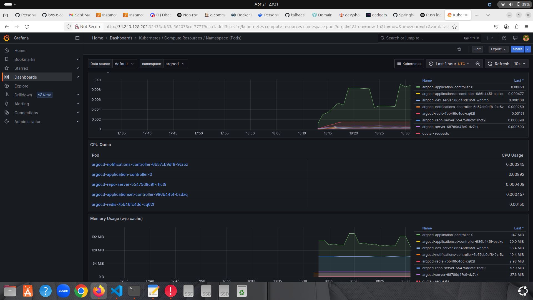Star this dashboard as favorite
The width and height of the screenshot is (533, 300).
459,49
